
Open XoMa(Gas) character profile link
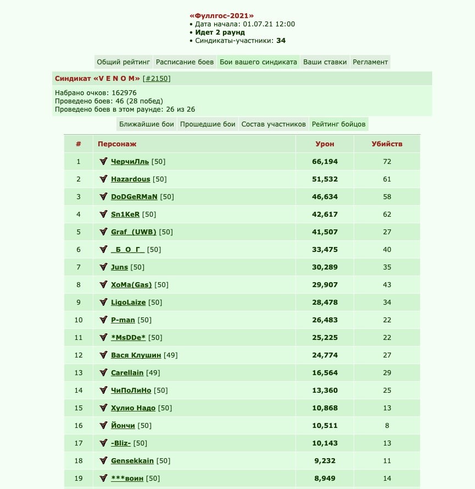[x=131, y=285]
